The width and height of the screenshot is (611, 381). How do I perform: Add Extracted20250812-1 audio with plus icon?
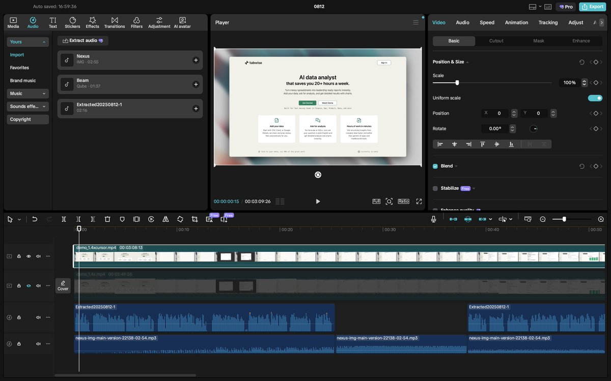coord(196,108)
